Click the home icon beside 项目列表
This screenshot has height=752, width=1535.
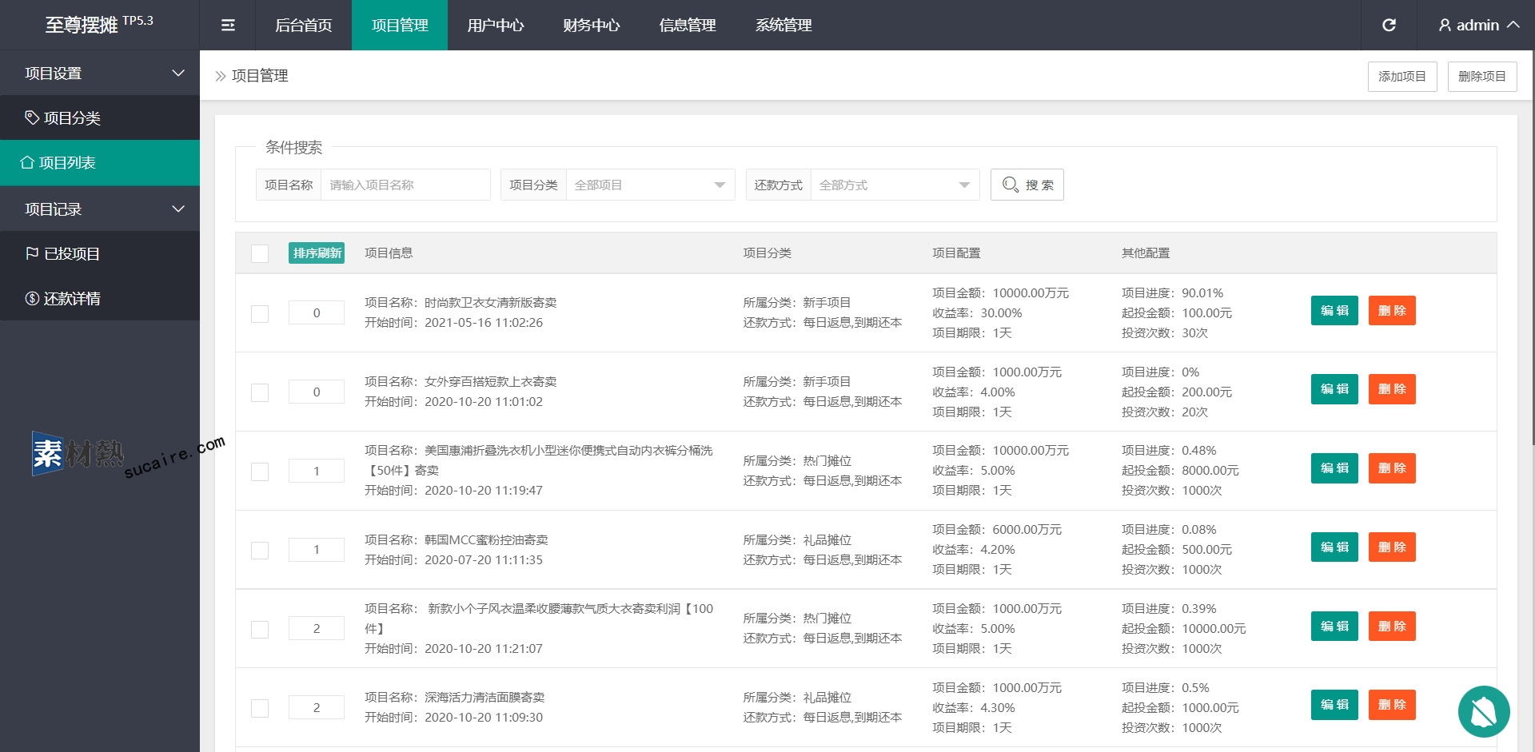pyautogui.click(x=27, y=163)
